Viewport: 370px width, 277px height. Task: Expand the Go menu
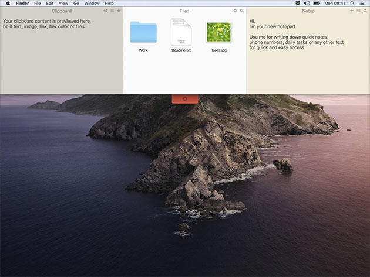(76, 3)
